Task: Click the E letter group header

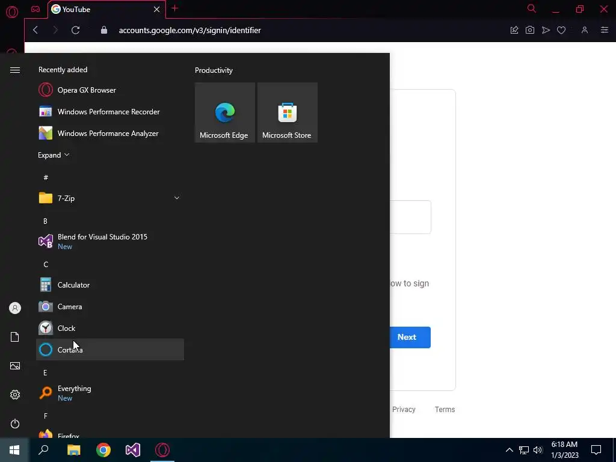Action: tap(45, 372)
